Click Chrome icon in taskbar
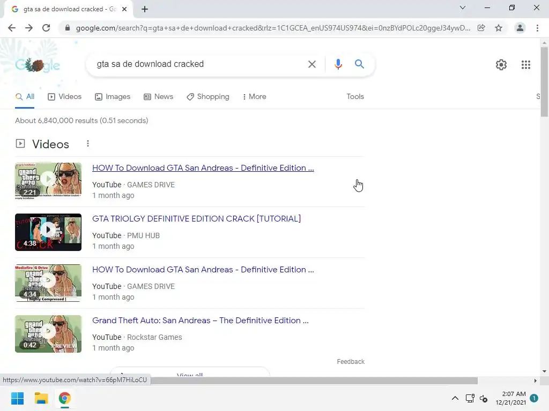Screen dimensions: 549x411 (x=64, y=398)
